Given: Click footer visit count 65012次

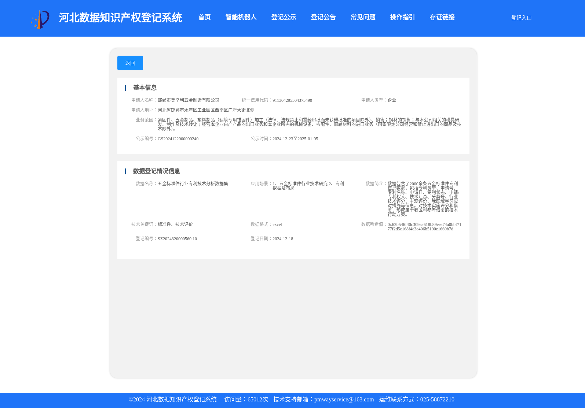Looking at the screenshot, I should pos(258,400).
